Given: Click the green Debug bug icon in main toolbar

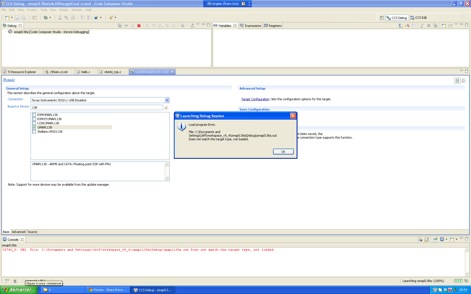Looking at the screenshot, I should (x=46, y=18).
